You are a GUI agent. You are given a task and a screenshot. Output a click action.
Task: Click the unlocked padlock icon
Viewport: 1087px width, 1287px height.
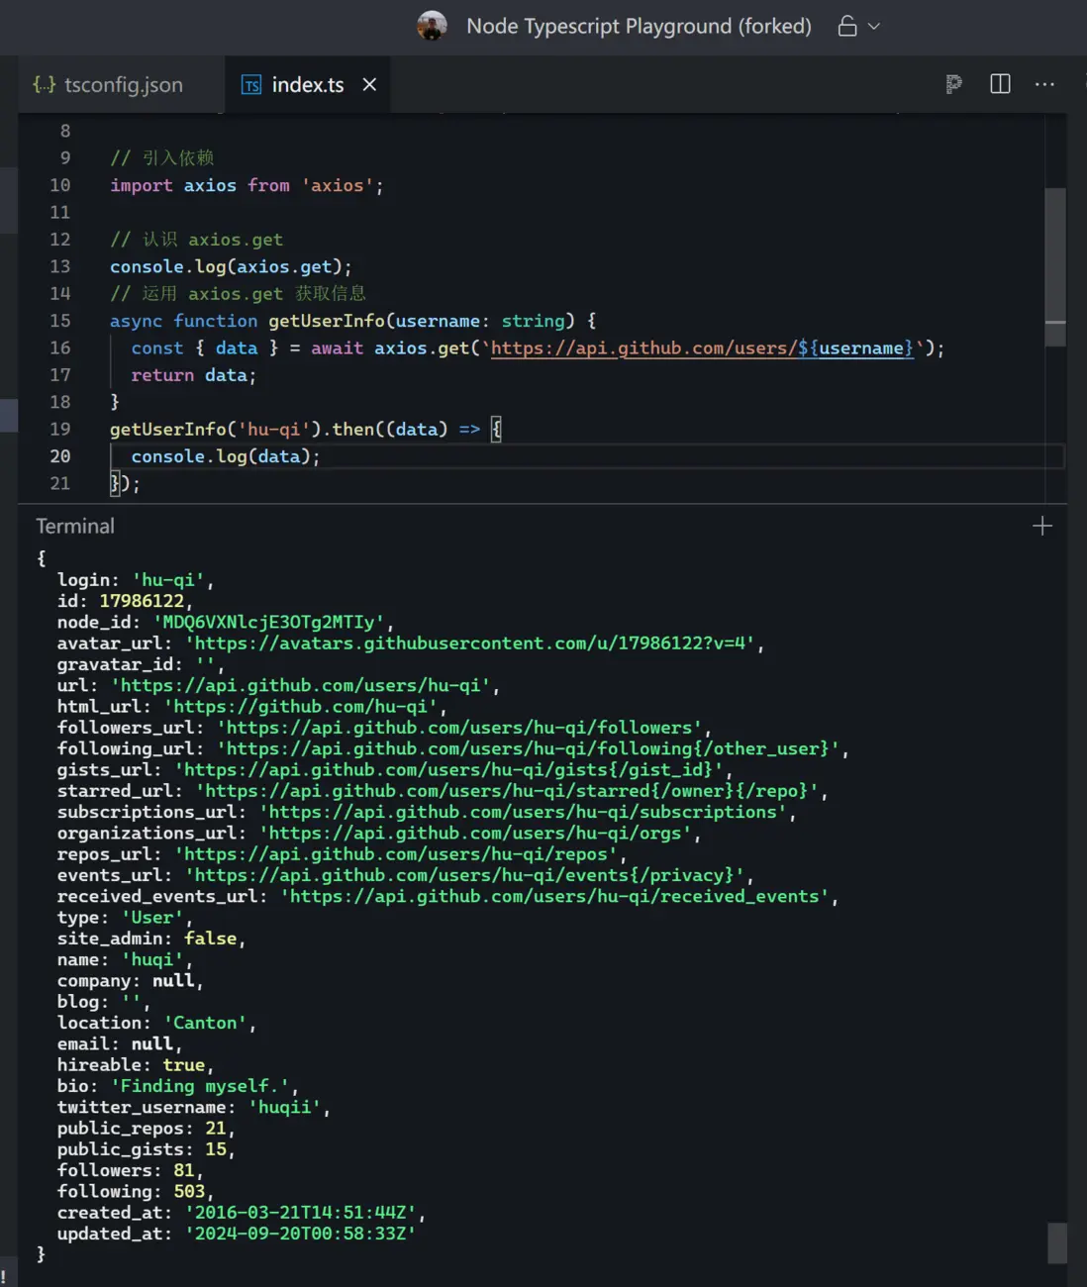(x=847, y=26)
